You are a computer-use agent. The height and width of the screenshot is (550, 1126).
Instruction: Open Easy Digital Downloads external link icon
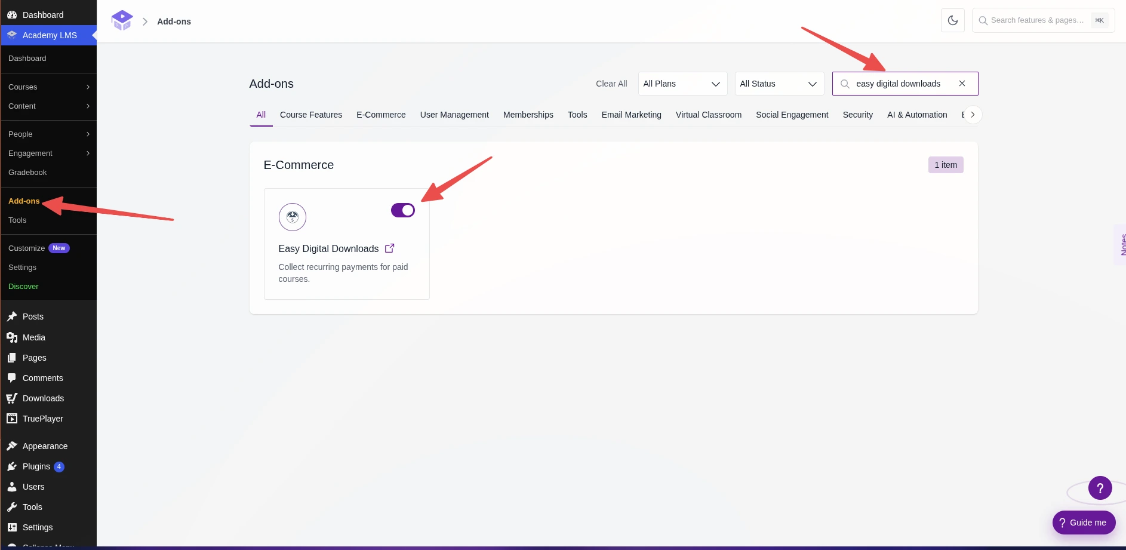390,248
